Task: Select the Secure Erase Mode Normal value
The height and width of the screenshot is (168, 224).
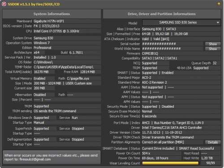Action: coord(147,111)
